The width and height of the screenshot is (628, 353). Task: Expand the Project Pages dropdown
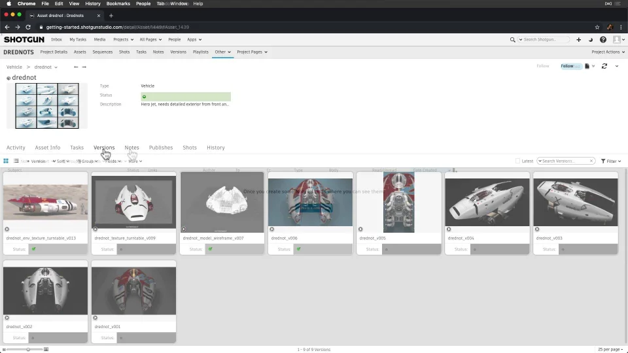(252, 52)
